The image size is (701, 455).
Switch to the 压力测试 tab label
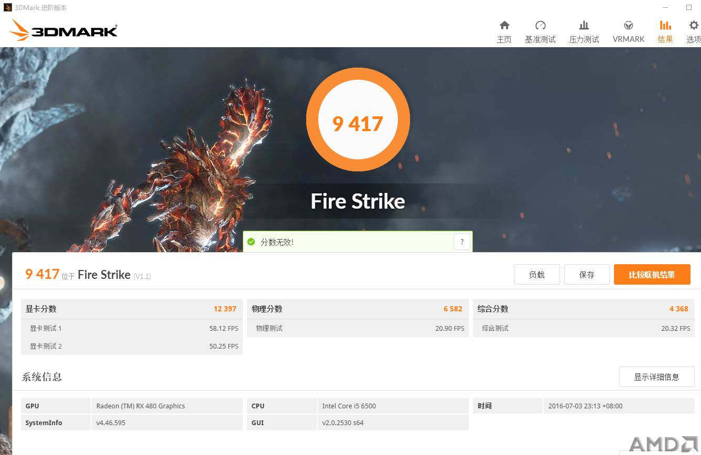coord(584,39)
